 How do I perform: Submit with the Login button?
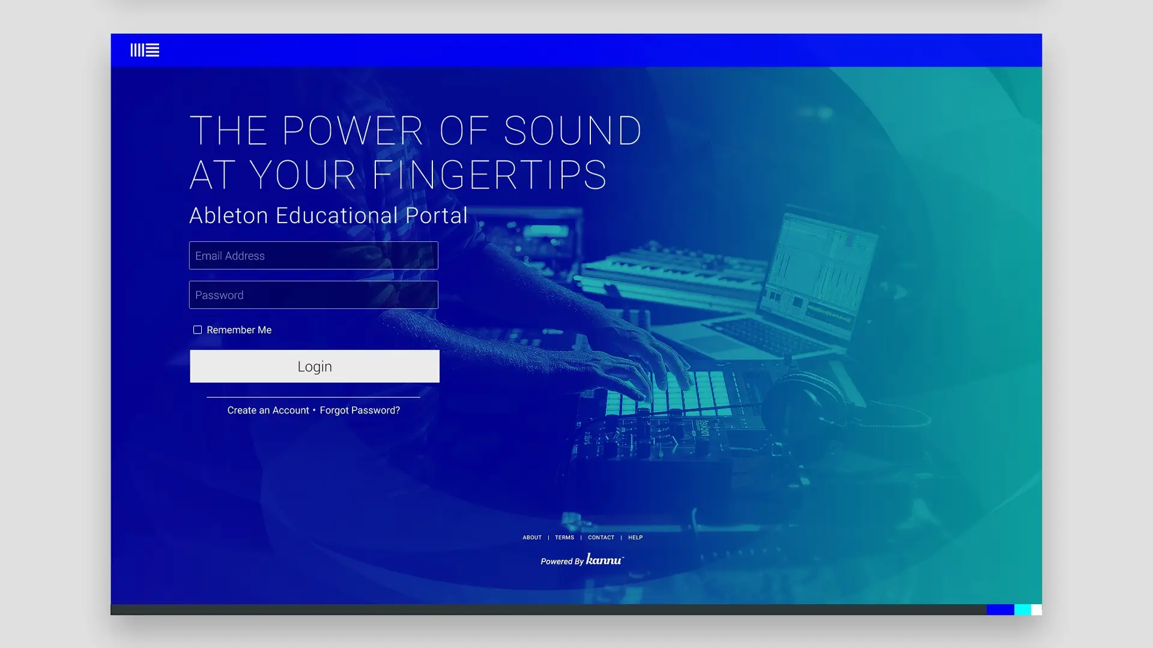coord(315,367)
